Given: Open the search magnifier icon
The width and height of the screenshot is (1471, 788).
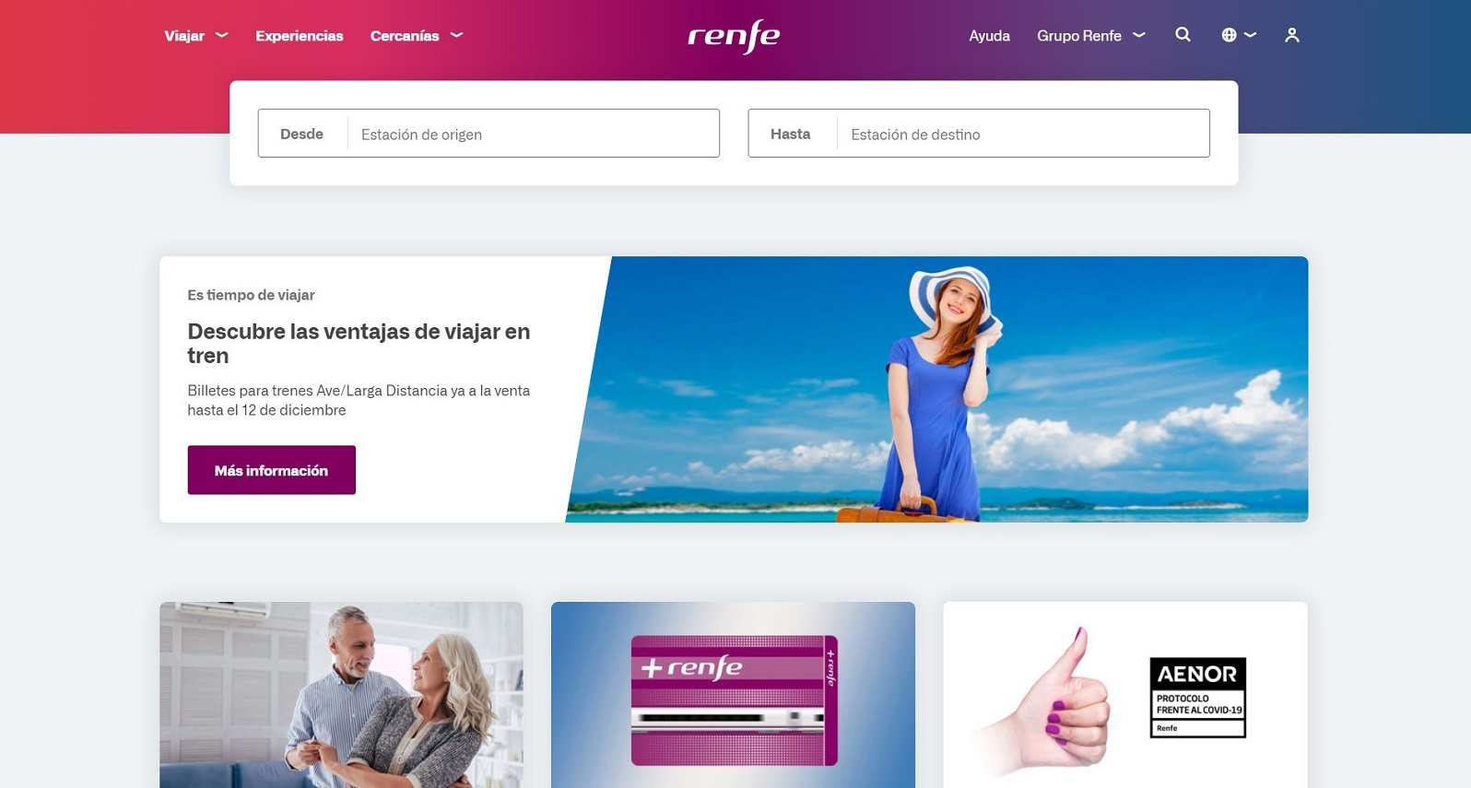Looking at the screenshot, I should [x=1183, y=35].
